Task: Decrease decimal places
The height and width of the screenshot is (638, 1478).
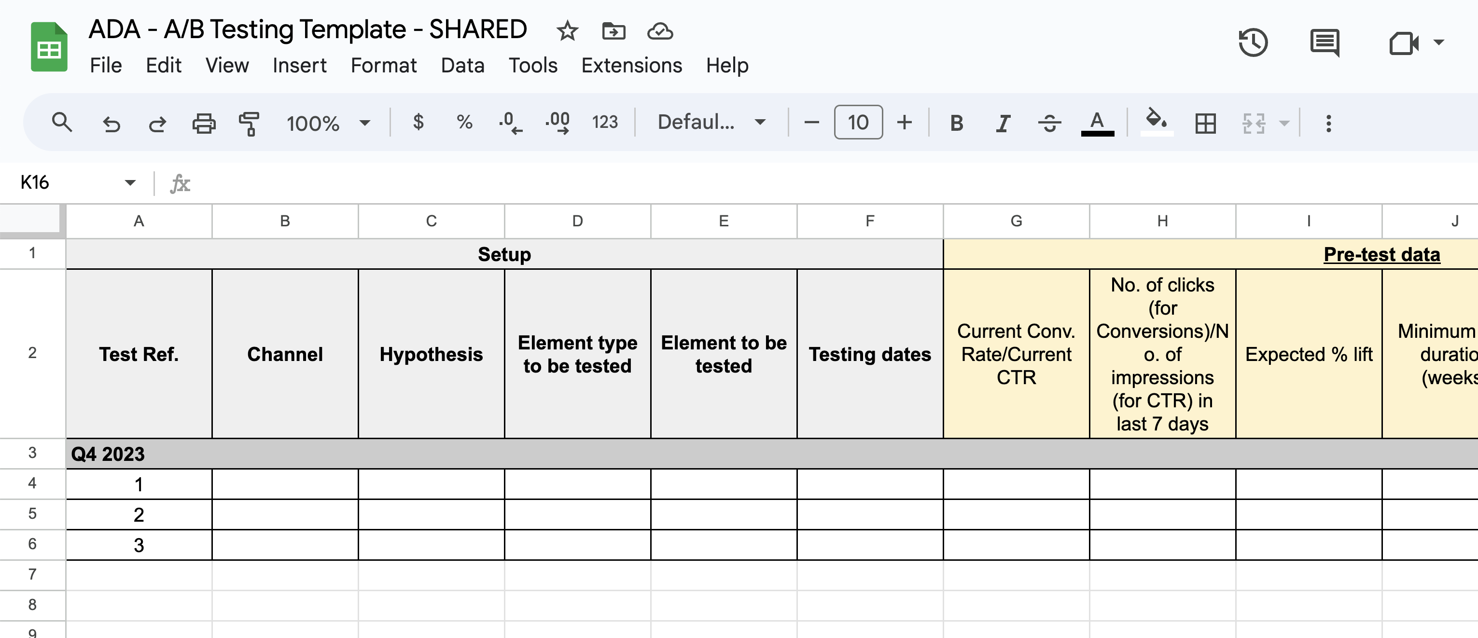Action: [510, 123]
